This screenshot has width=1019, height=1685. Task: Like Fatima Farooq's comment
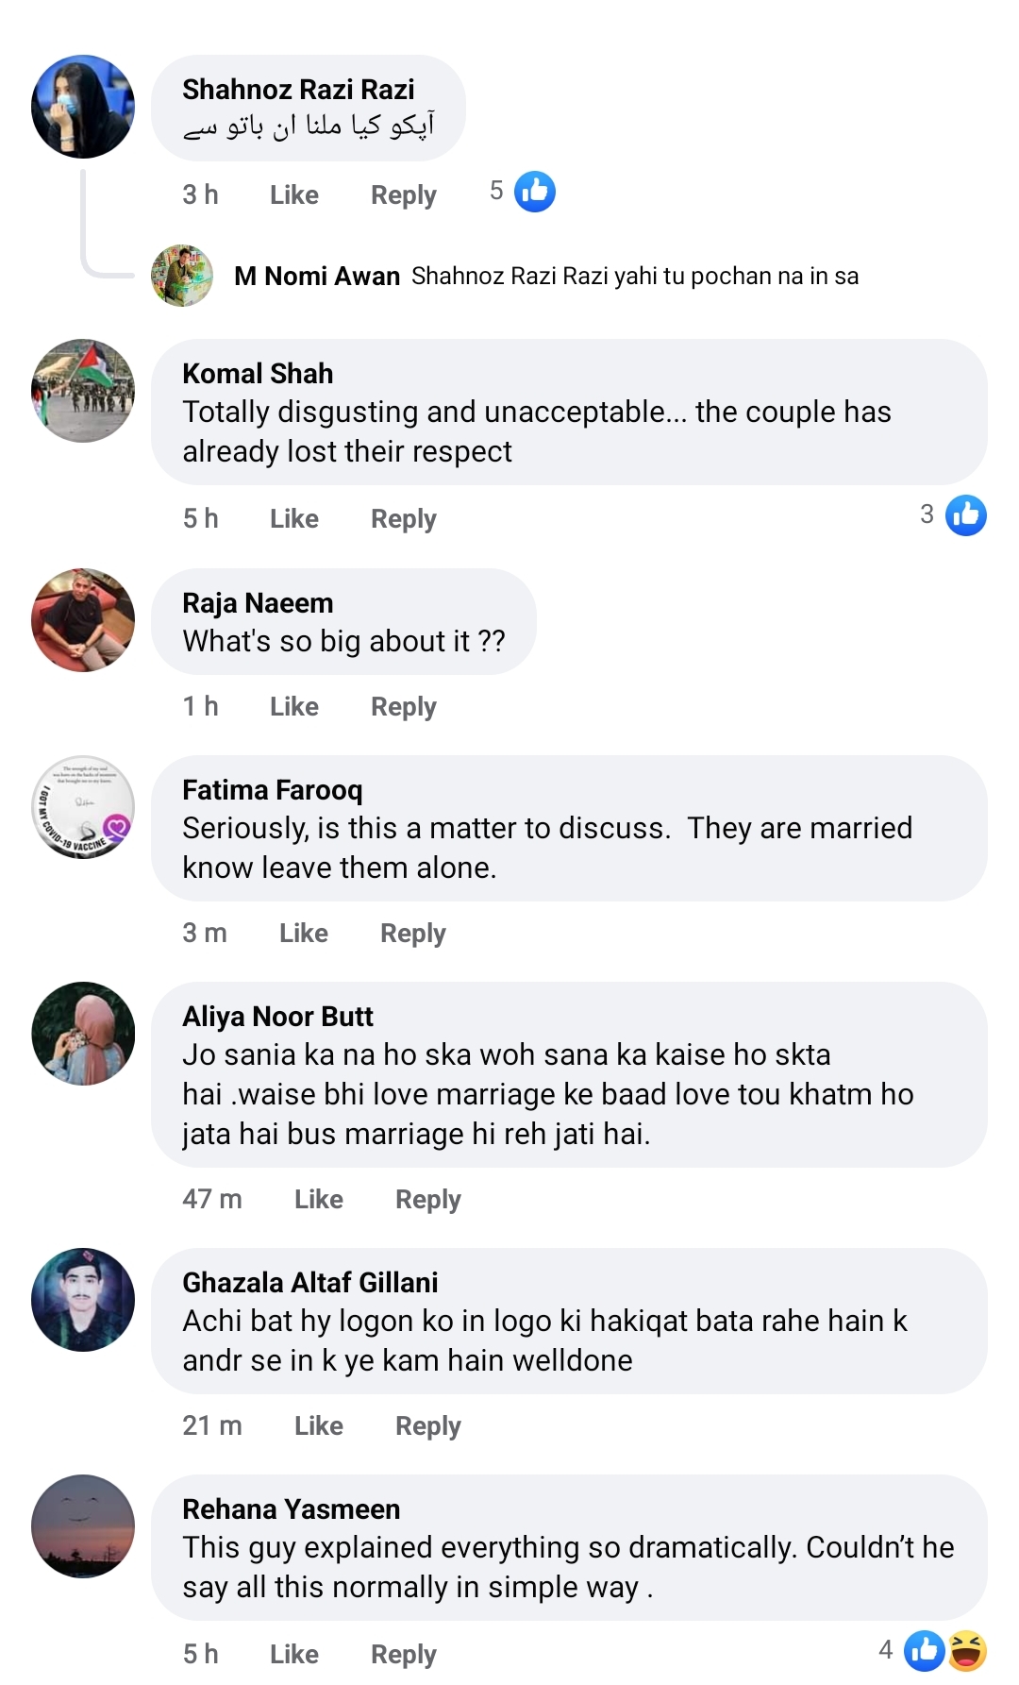(x=303, y=933)
